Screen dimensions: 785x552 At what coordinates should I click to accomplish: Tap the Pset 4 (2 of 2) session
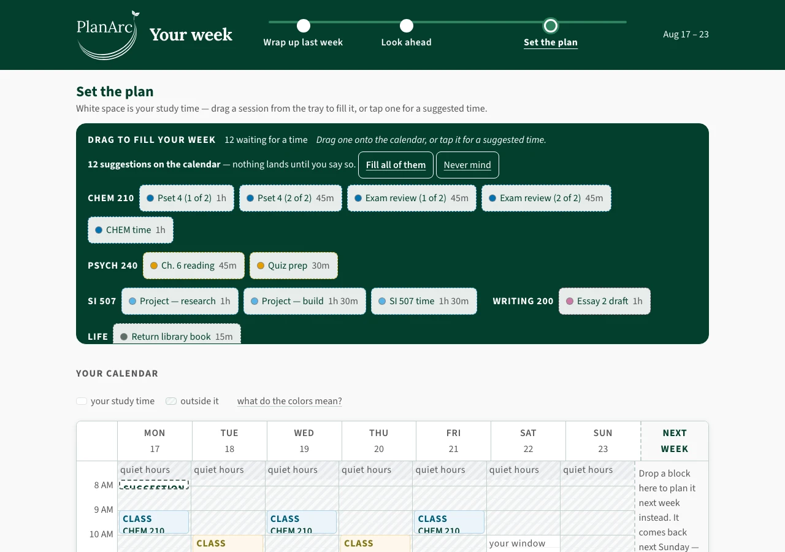click(x=291, y=198)
